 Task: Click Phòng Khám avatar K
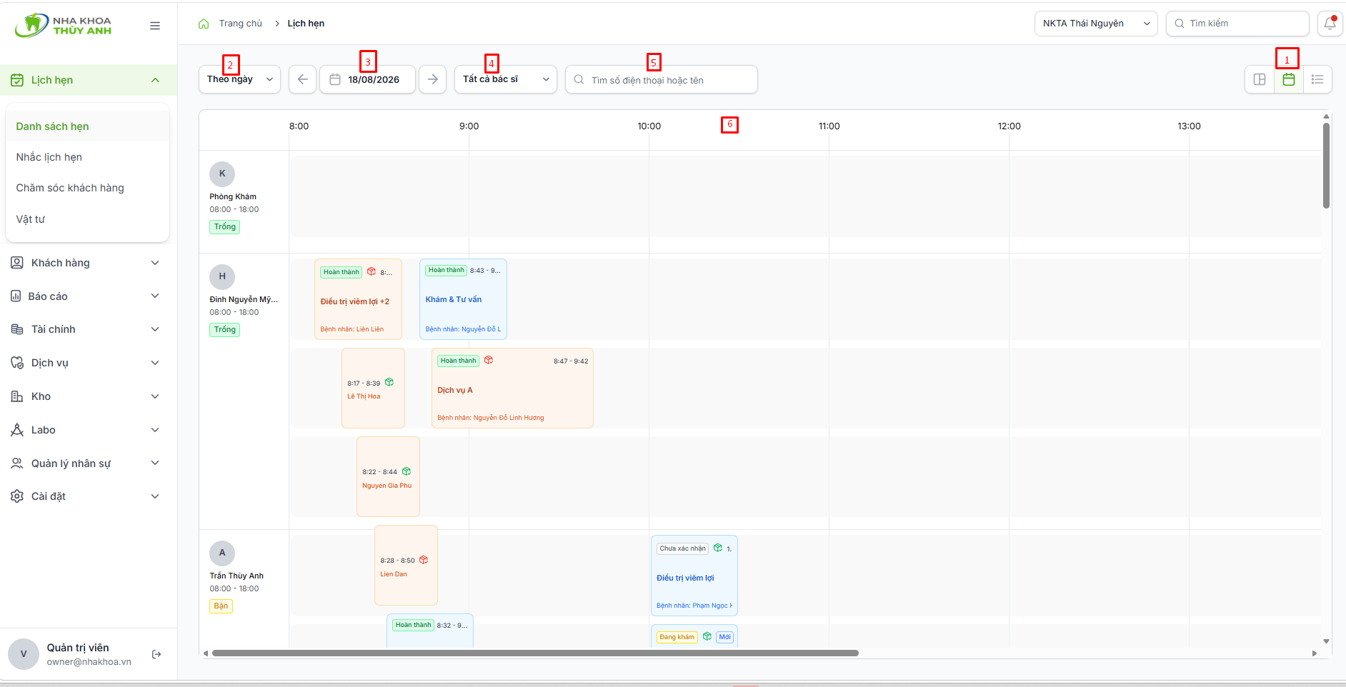[222, 174]
